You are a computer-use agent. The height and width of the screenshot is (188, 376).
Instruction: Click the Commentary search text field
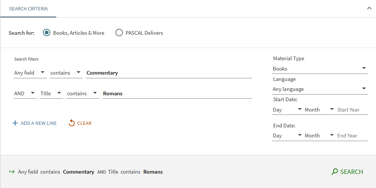169,73
